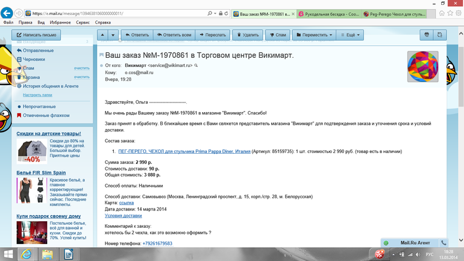Image resolution: width=464 pixels, height=261 pixels.
Task: Click the red antivirus tray icon
Action: click(x=380, y=254)
